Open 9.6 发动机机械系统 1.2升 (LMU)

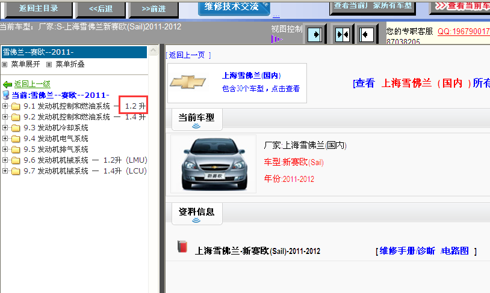click(85, 160)
